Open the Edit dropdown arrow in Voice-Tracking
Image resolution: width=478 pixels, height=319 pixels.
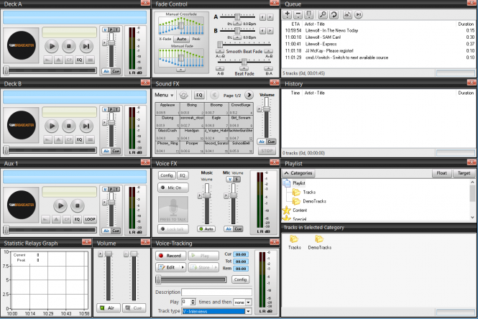183,267
